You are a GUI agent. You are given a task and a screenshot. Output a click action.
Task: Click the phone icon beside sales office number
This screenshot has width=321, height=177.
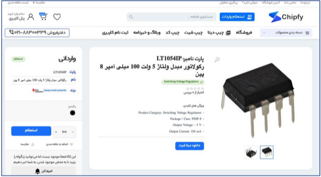[12, 32]
